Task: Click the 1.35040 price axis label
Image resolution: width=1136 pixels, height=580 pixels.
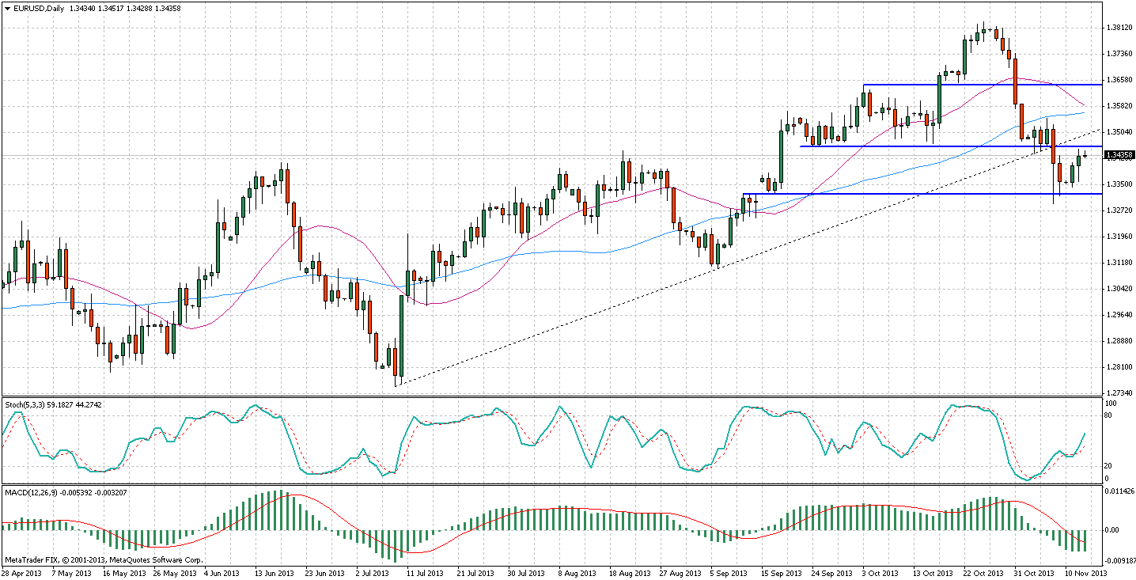Action: (x=1118, y=132)
